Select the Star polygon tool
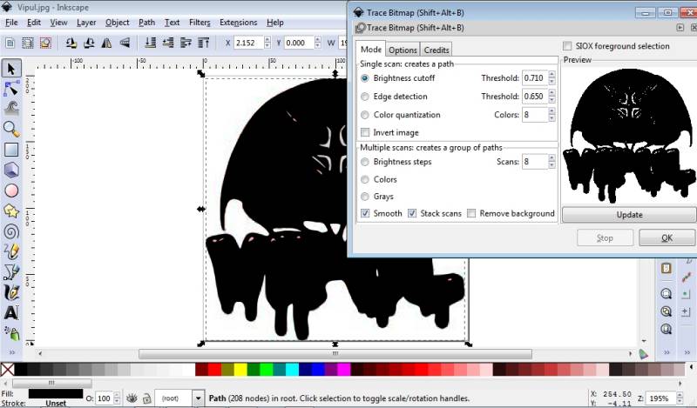Viewport: 697px width, 408px height. 11,211
